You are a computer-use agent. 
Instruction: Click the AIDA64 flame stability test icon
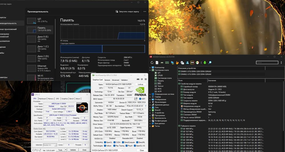177,63
